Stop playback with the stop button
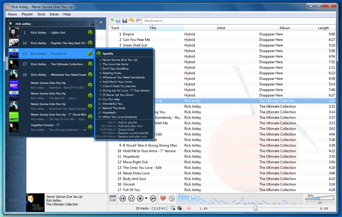Screen dimensions: 342x217 (140, 198)
